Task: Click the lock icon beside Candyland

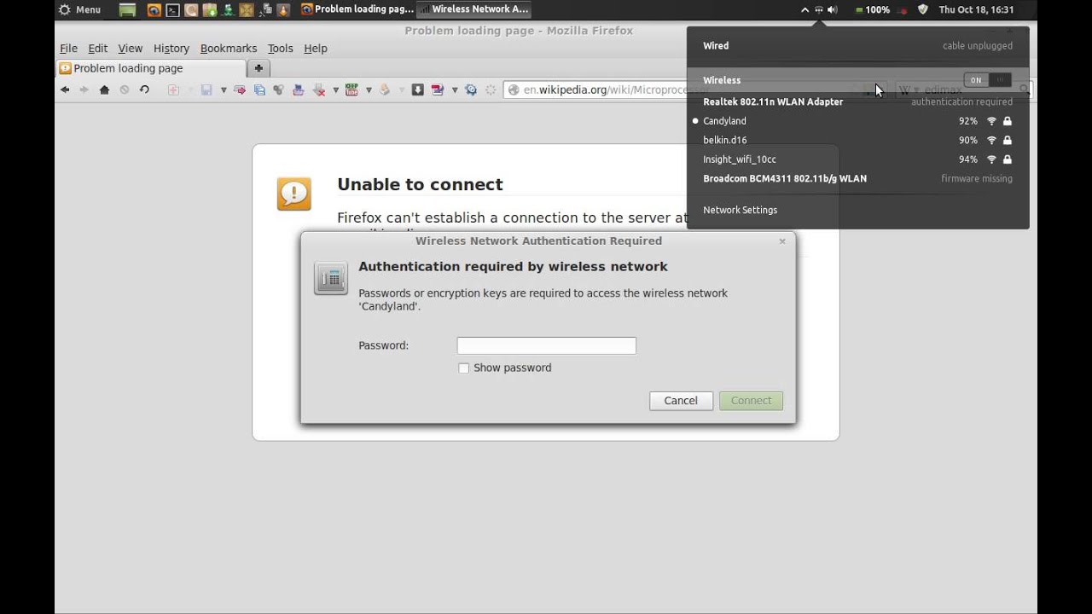Action: point(1008,121)
